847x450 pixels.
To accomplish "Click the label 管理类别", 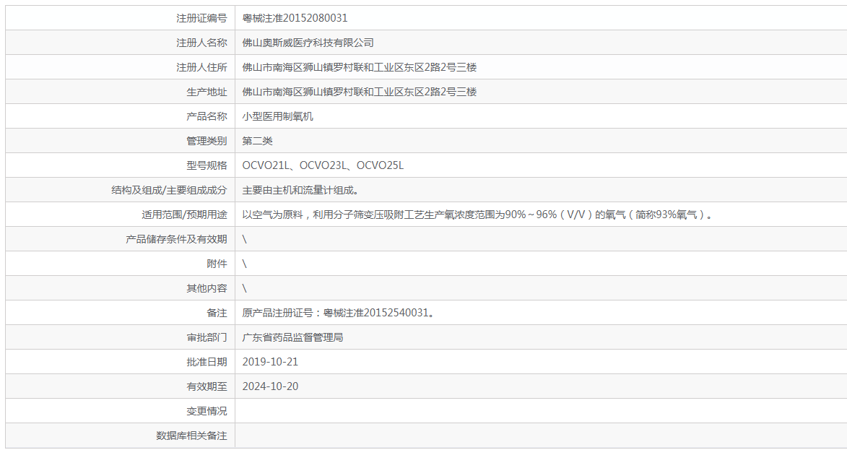I will [x=207, y=141].
